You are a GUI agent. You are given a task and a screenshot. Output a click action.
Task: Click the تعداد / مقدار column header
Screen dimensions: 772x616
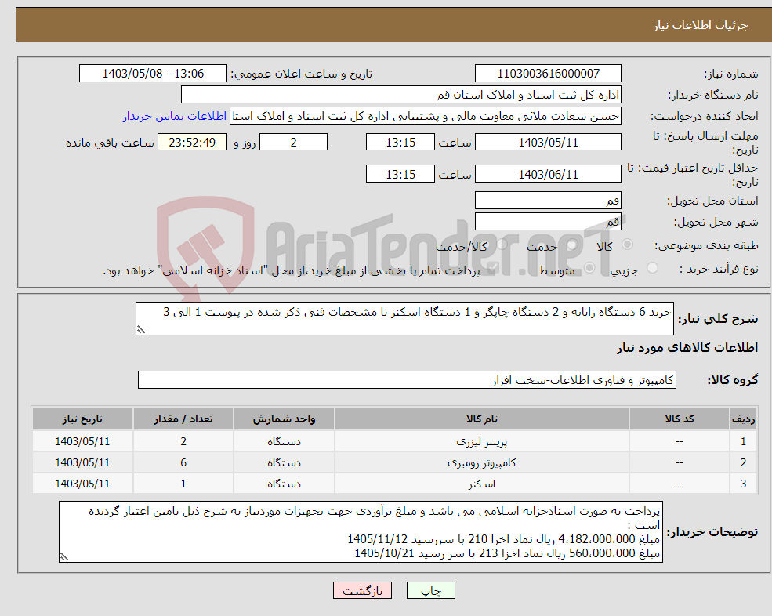tap(183, 419)
